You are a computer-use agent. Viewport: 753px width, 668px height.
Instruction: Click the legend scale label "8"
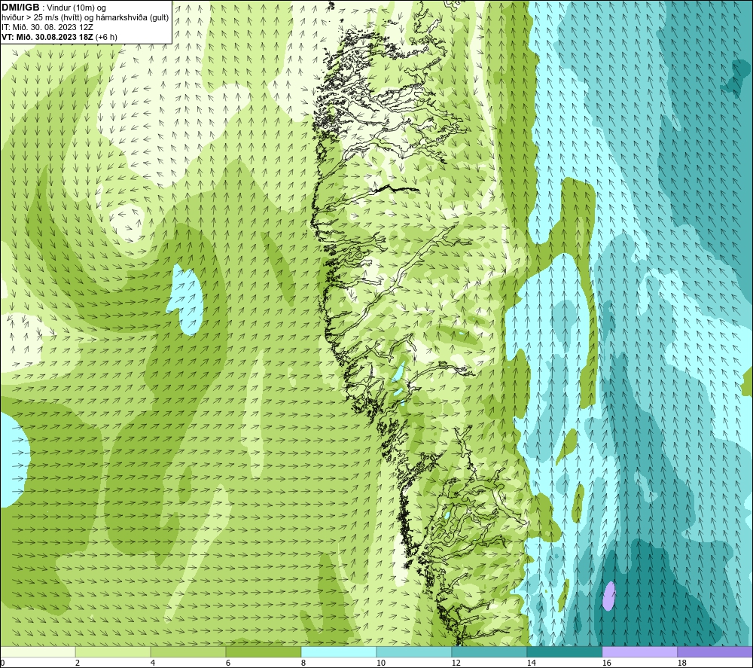(x=303, y=663)
